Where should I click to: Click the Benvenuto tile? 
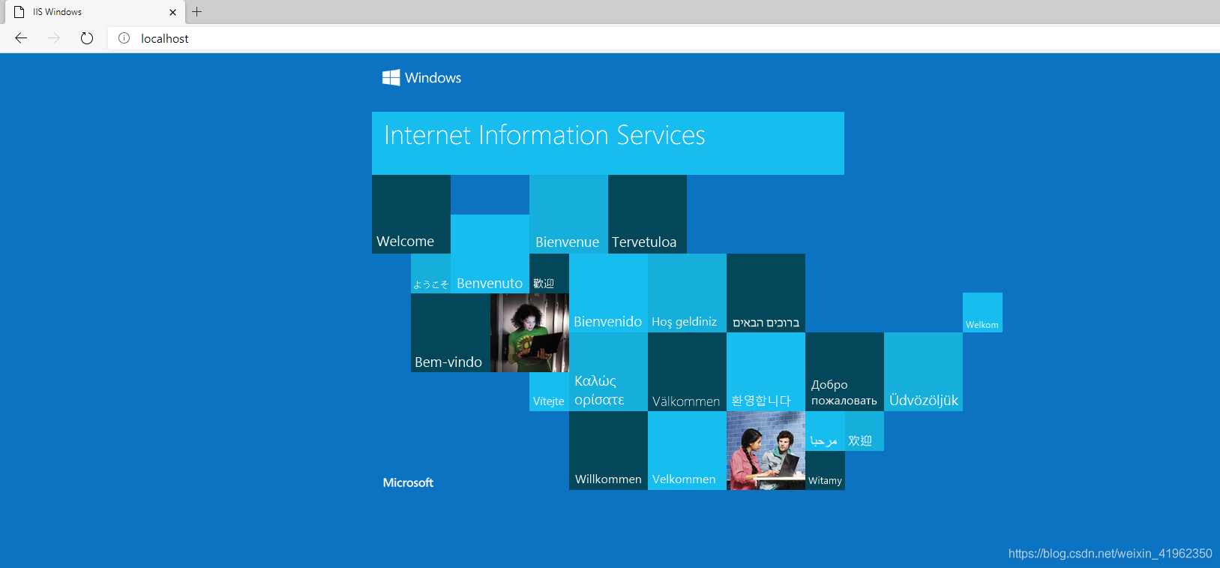click(x=490, y=254)
